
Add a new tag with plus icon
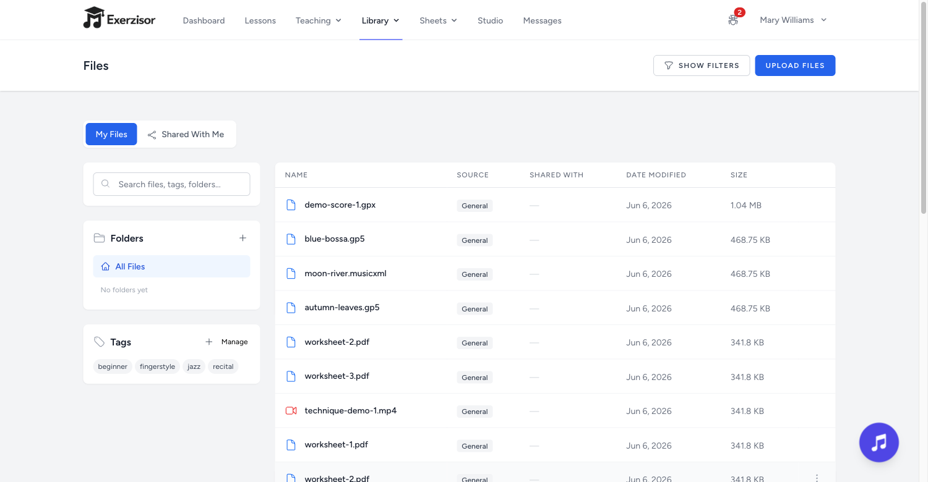(209, 342)
